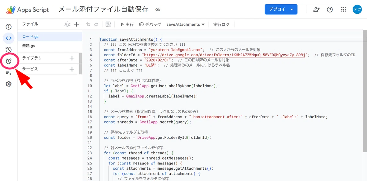Open the Executions list icon in sidebar
This screenshot has width=367, height=181.
pos(9,73)
